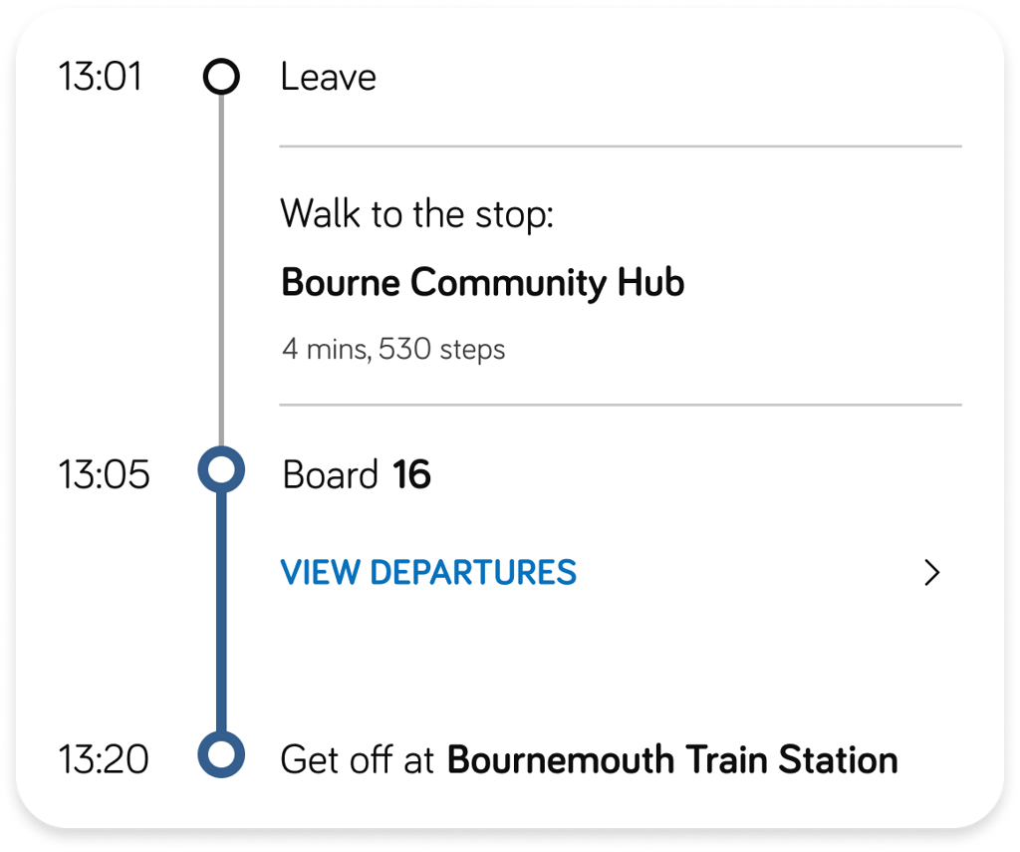Expand VIEW DEPARTURES with the chevron arrow

(x=932, y=573)
